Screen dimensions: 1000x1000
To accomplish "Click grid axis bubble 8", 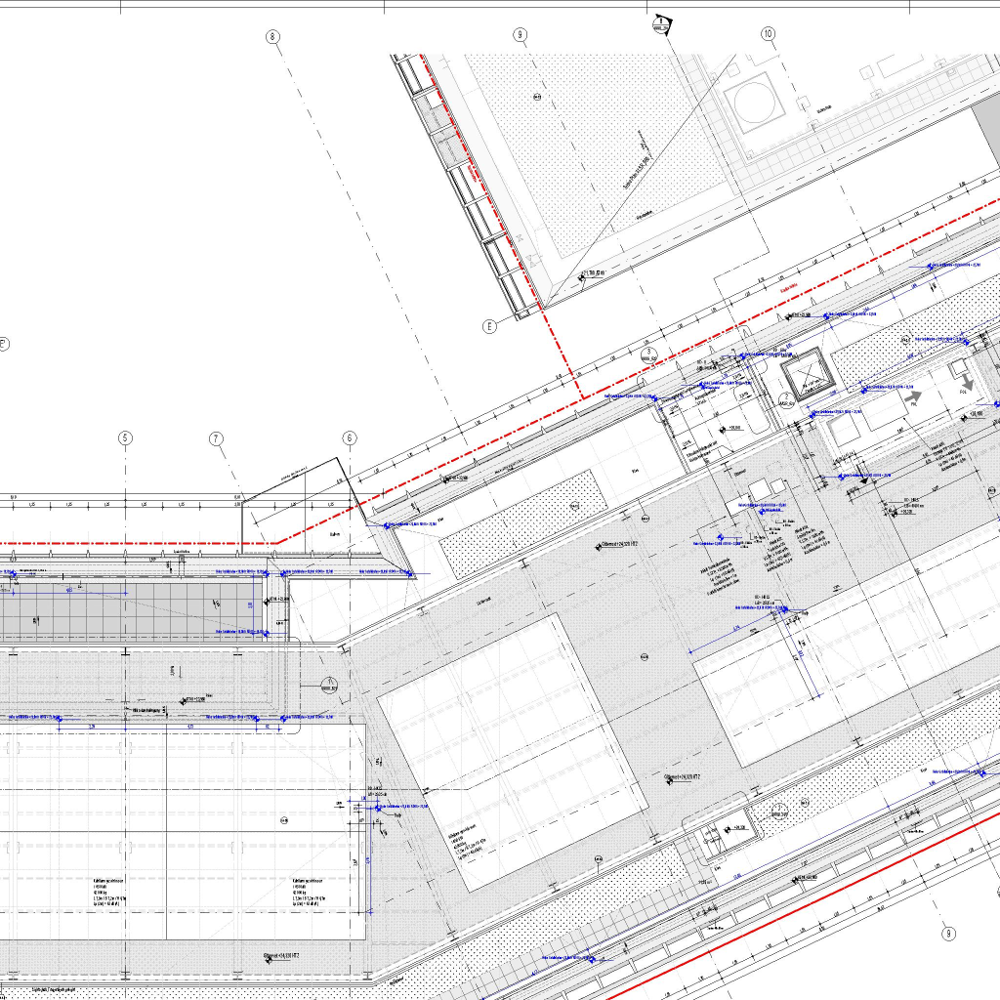I will [x=273, y=37].
